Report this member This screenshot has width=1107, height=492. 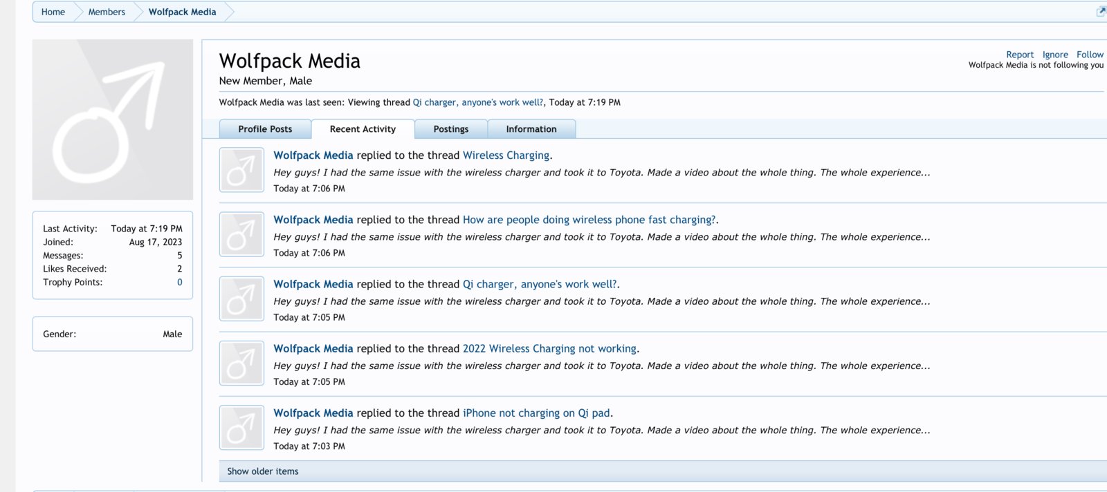tap(1020, 55)
